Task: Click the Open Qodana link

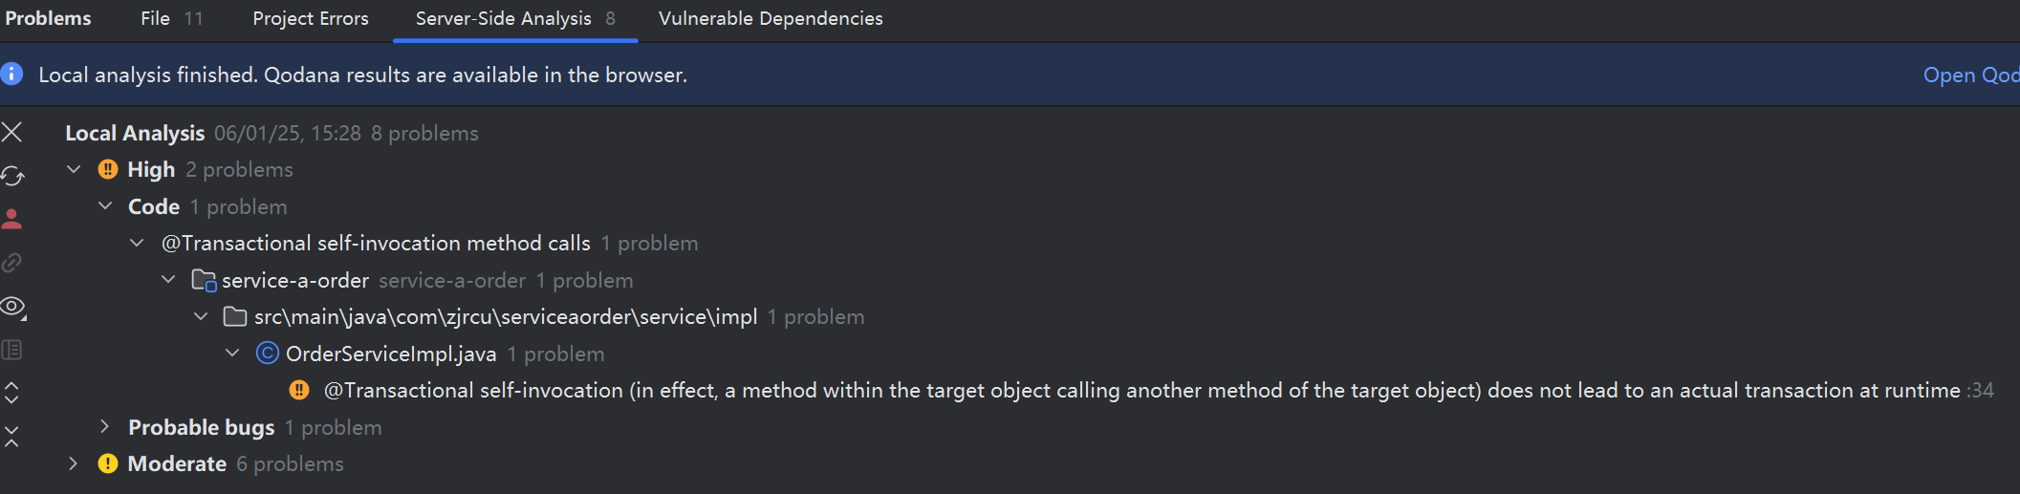Action: 1970,75
